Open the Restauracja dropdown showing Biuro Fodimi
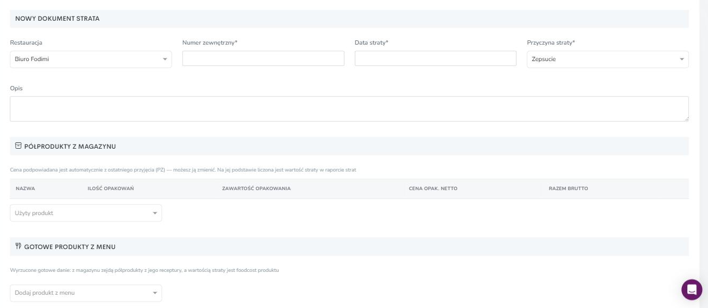The height and width of the screenshot is (308, 708). click(91, 59)
